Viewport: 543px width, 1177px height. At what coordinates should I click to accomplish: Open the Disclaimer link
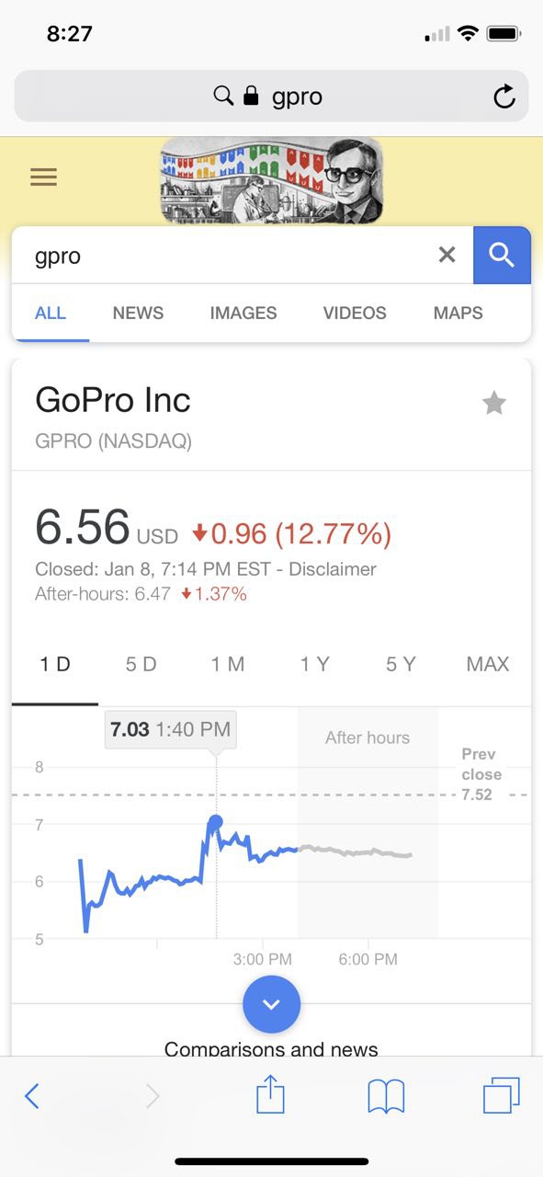(x=333, y=569)
